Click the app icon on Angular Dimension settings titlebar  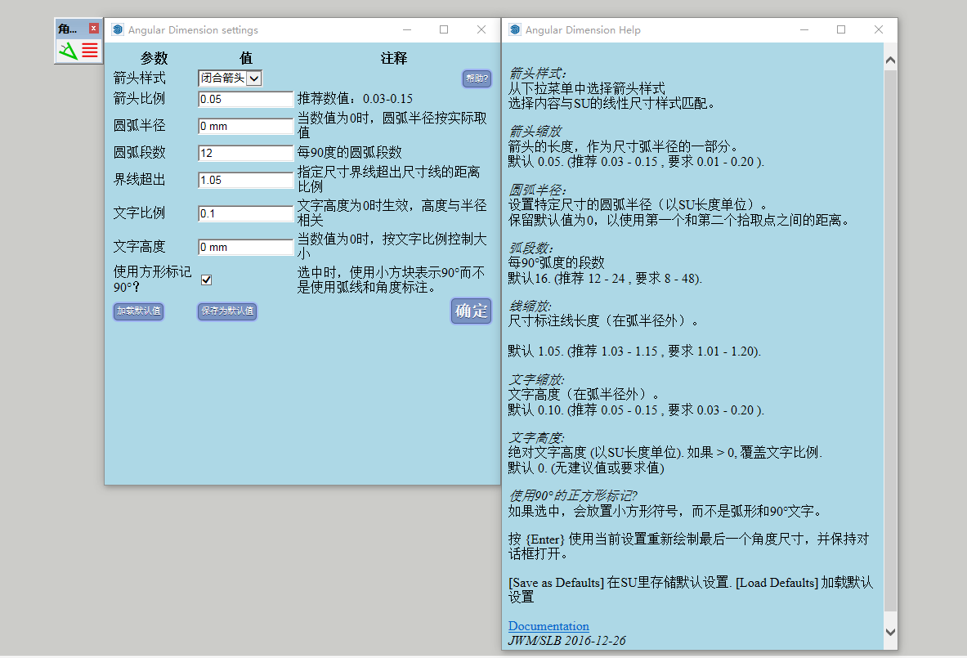pyautogui.click(x=116, y=29)
